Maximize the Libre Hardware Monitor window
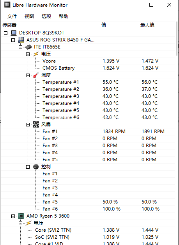This screenshot has width=179, height=245. pyautogui.click(x=151, y=5)
